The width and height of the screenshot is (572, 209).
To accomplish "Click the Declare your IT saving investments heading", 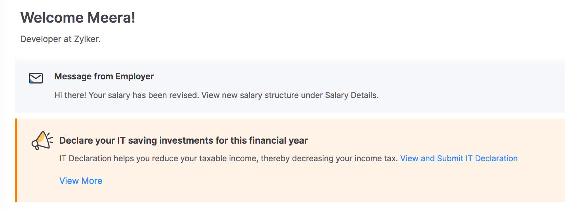I will coord(183,140).
